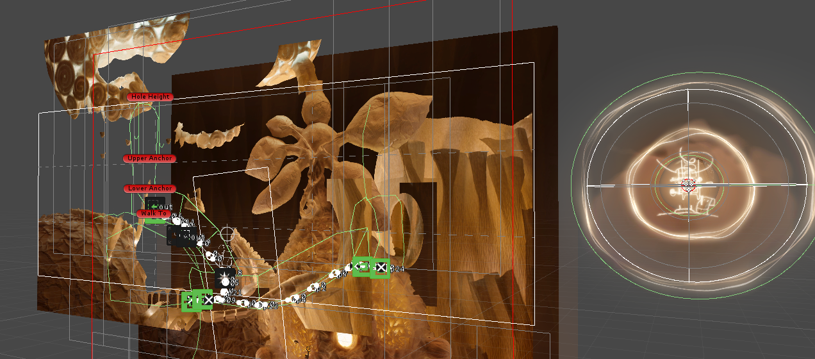The height and width of the screenshot is (359, 815).
Task: Select the sun-shaped light gizmo icon
Action: 224,277
